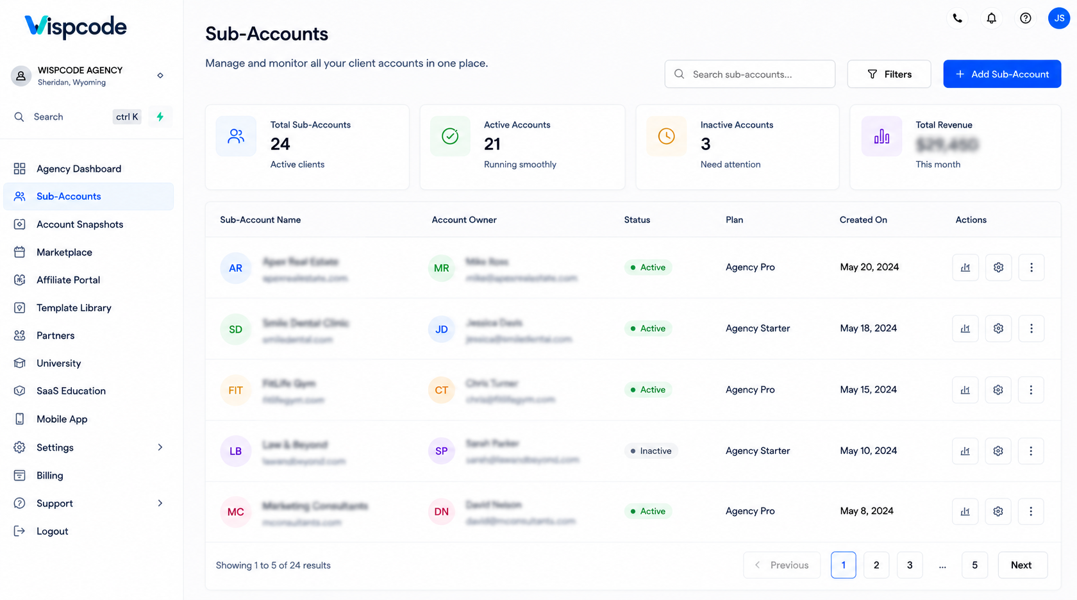Open more options menu for MC row
This screenshot has width=1077, height=600.
point(1031,511)
